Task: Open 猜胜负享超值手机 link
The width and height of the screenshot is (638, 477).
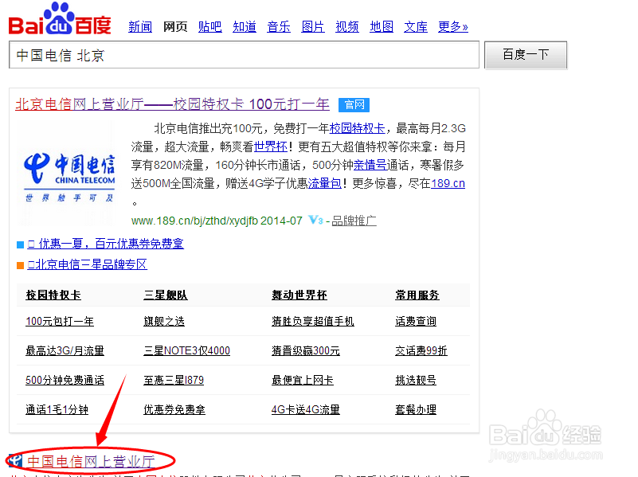Action: point(313,321)
